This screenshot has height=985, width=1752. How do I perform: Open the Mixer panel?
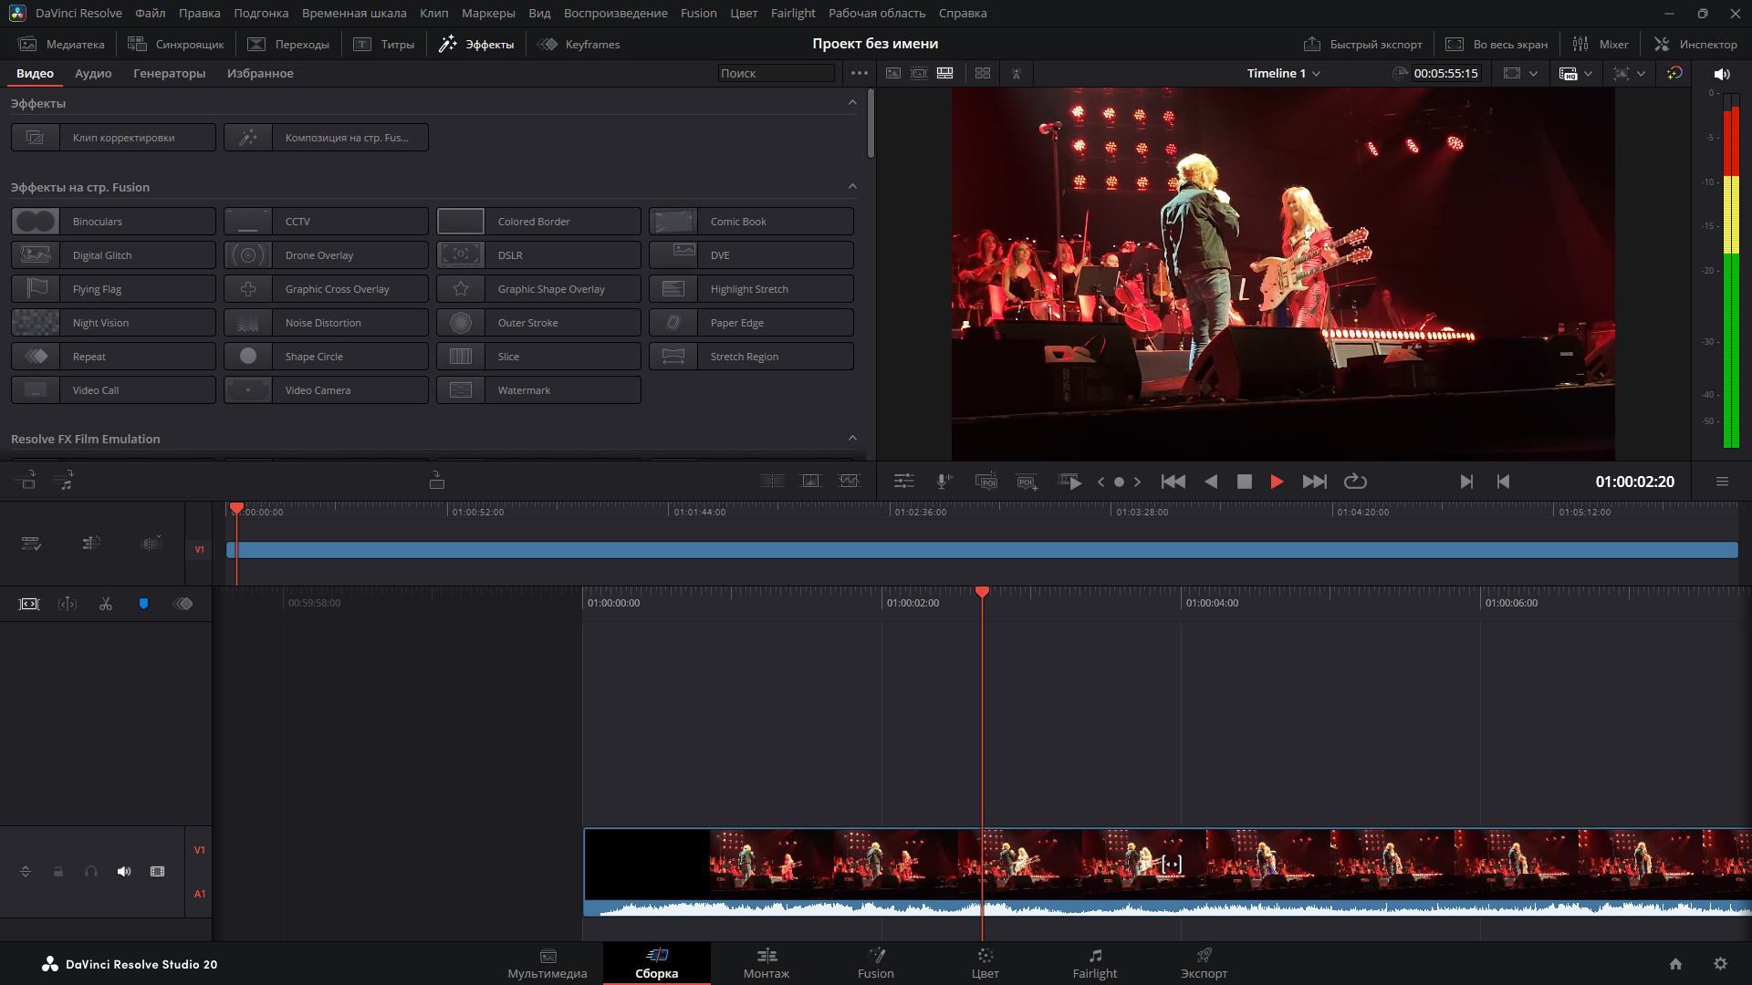tap(1601, 44)
